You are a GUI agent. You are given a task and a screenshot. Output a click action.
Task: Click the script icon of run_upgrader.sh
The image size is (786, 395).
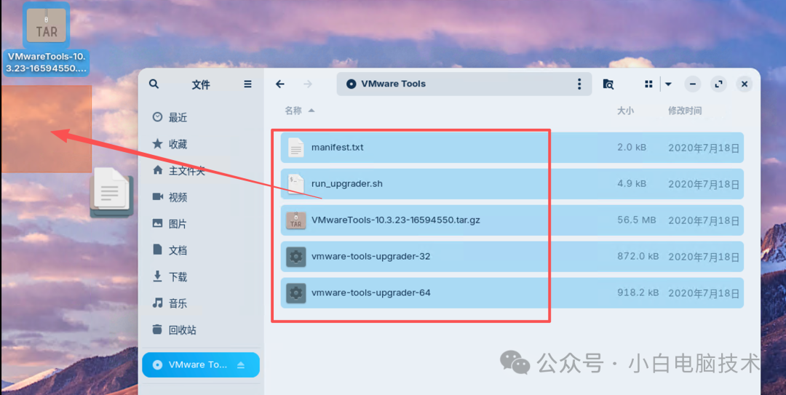tap(295, 183)
